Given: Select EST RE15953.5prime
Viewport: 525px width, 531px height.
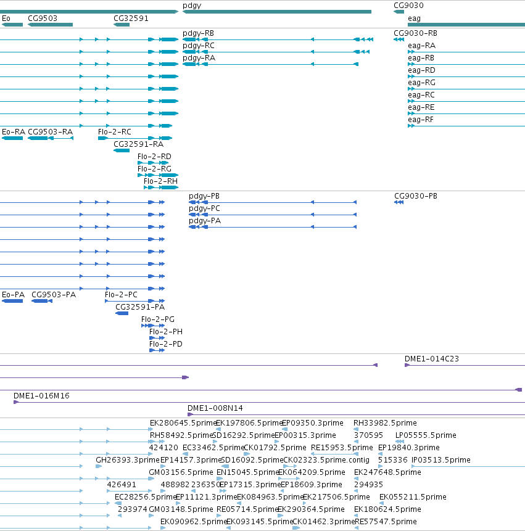Looking at the screenshot, I should 334,454.
